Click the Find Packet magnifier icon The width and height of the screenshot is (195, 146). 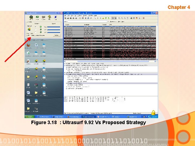pyautogui.click(x=95, y=18)
